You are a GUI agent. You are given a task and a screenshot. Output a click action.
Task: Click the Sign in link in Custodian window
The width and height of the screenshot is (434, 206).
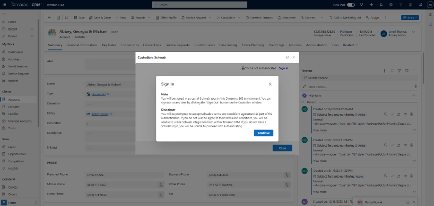284,68
